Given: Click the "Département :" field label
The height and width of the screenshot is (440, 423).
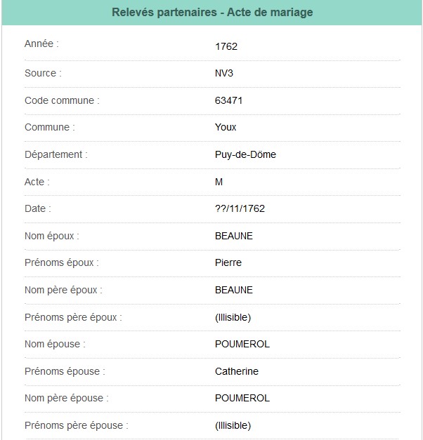Looking at the screenshot, I should pyautogui.click(x=56, y=154).
